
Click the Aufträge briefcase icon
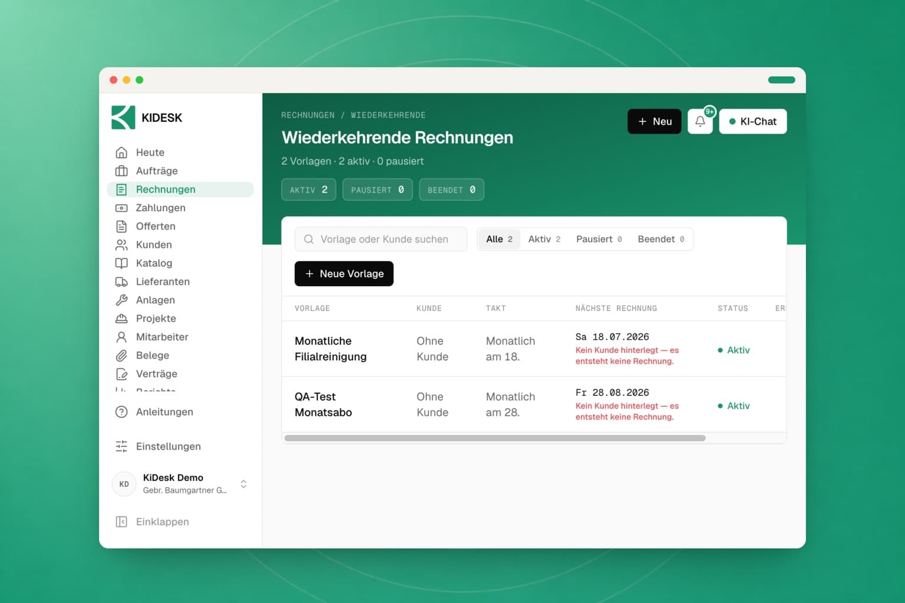coord(121,171)
